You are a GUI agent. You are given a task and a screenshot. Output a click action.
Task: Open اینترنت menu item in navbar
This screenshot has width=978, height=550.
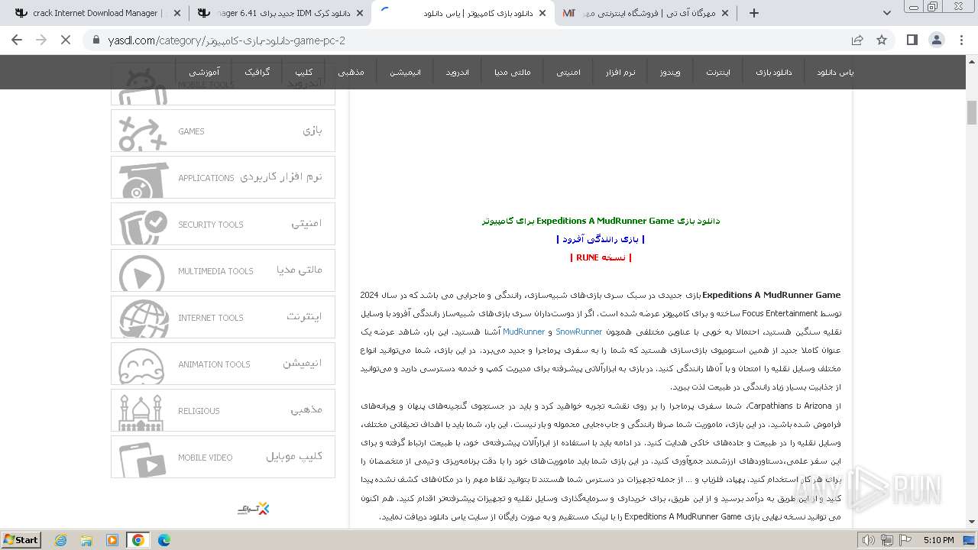pos(717,73)
